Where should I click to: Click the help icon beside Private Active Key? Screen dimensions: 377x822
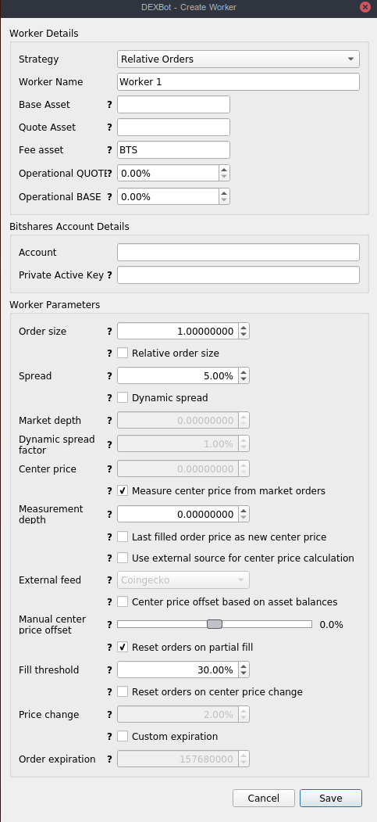[109, 275]
